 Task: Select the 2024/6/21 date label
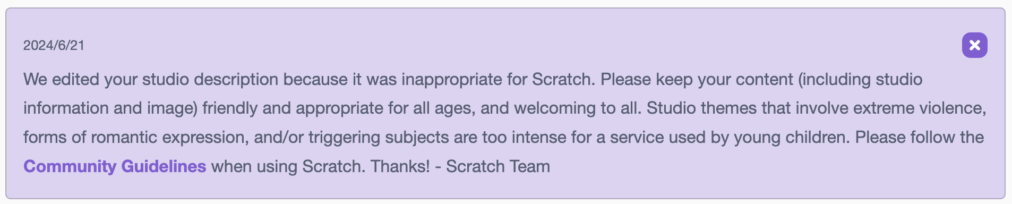click(x=54, y=45)
